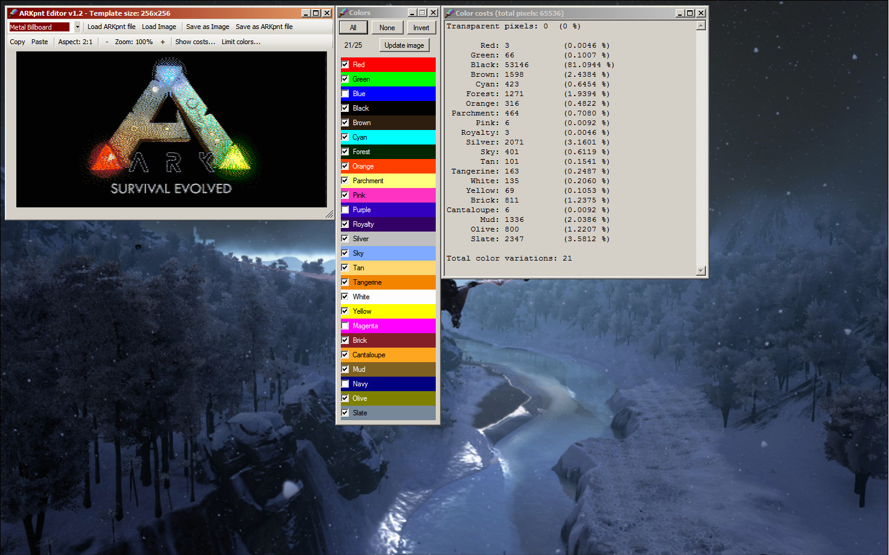Open the Limit colors… menu
The width and height of the screenshot is (889, 555).
[x=241, y=42]
